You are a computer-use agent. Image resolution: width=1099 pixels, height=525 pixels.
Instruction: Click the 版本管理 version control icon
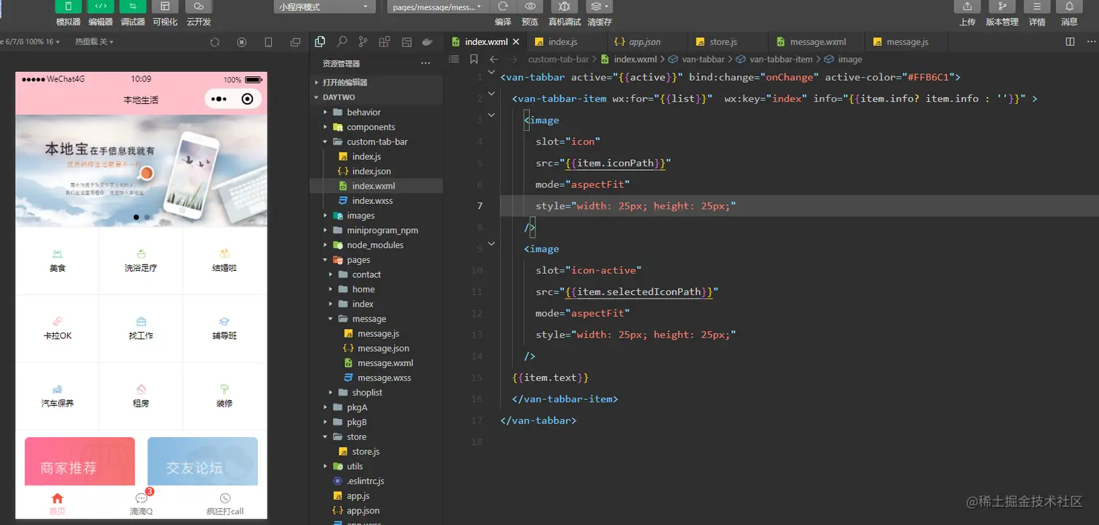coord(1002,7)
